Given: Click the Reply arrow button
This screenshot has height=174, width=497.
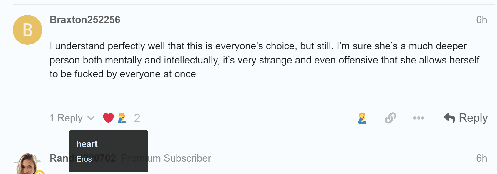Looking at the screenshot, I should 466,118.
